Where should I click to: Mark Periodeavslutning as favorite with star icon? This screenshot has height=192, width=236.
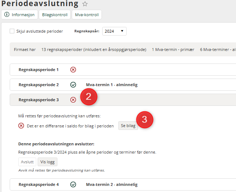tap(85, 4)
